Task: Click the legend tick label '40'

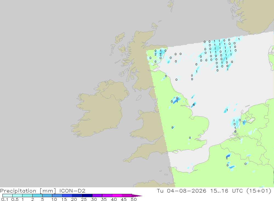Action: click(x=114, y=199)
